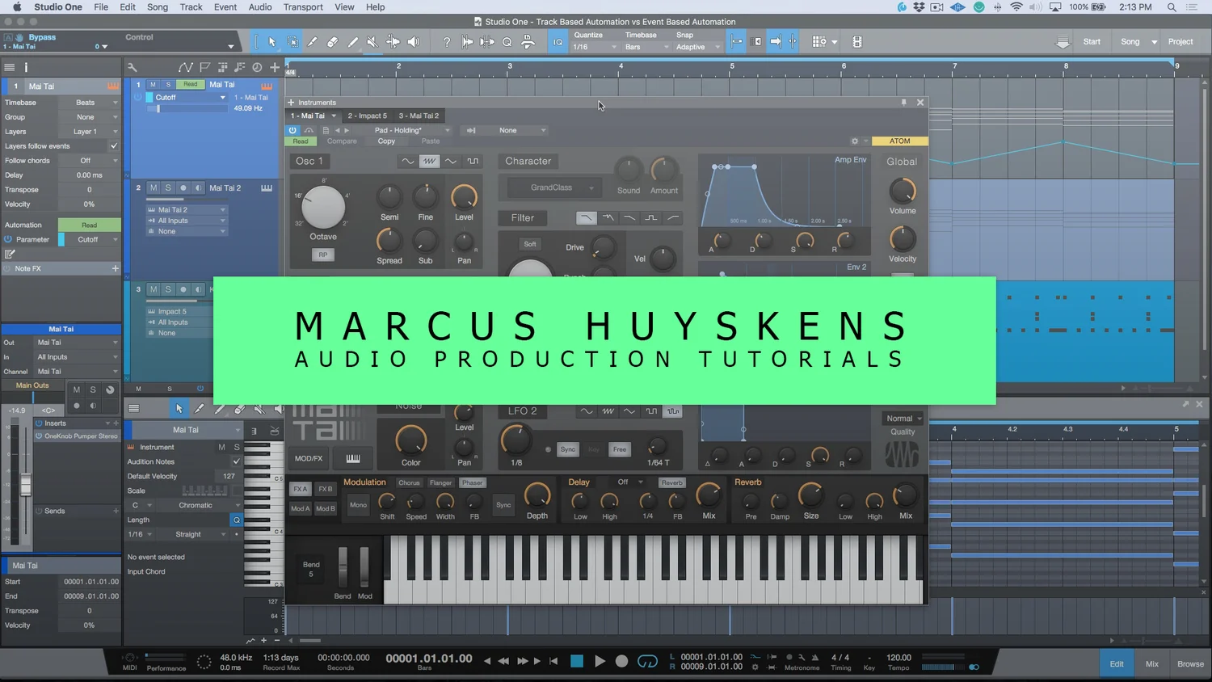Image resolution: width=1212 pixels, height=682 pixels.
Task: Toggle Mai Tai instrument power button
Action: (x=292, y=130)
